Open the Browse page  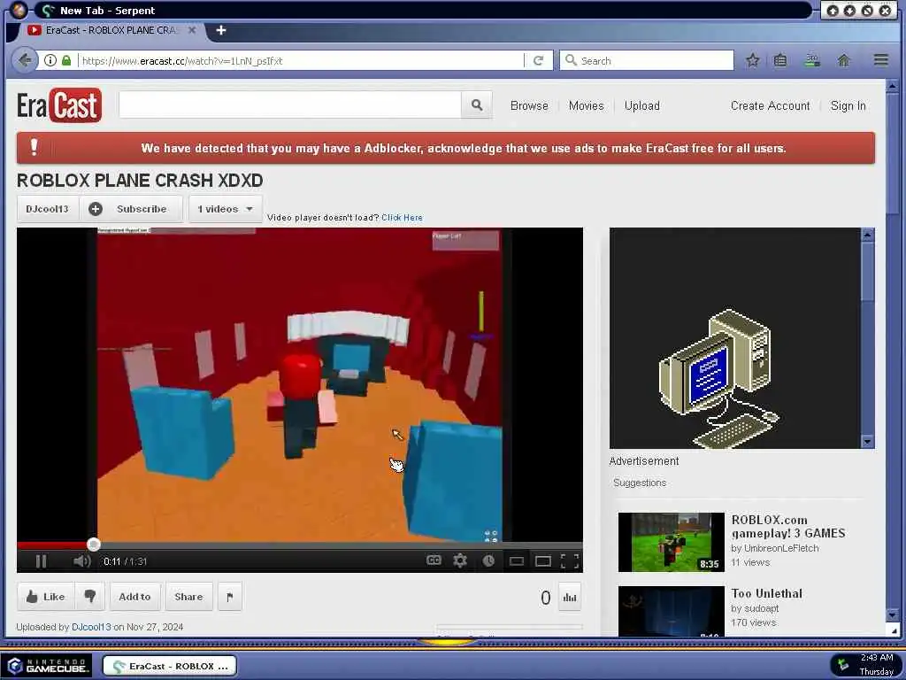(x=529, y=106)
